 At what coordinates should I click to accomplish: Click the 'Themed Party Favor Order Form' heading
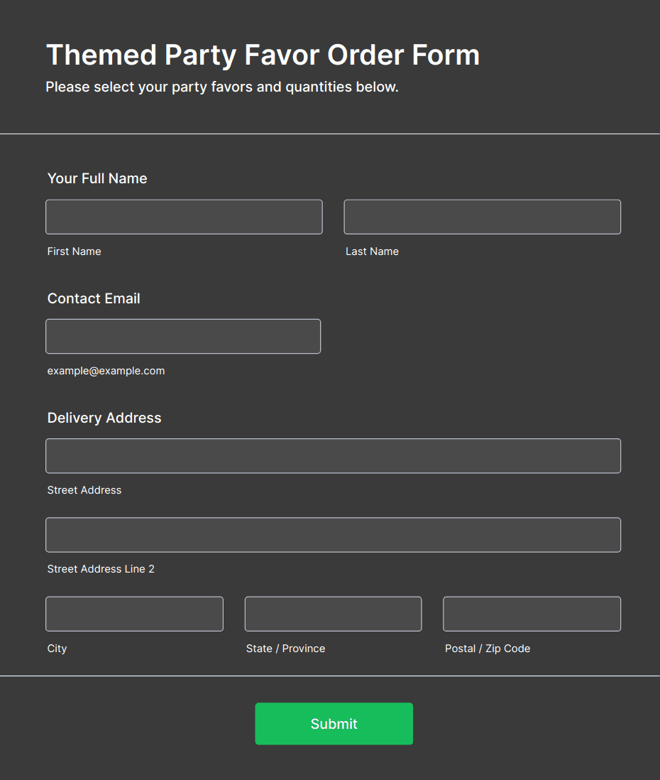(x=263, y=55)
